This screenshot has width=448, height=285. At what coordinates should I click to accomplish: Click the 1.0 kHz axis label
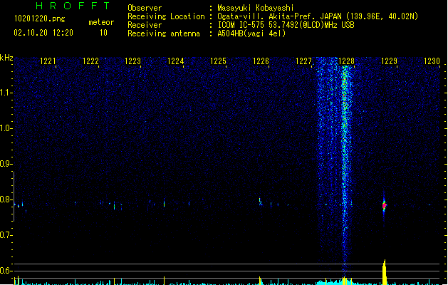[x=5, y=128]
